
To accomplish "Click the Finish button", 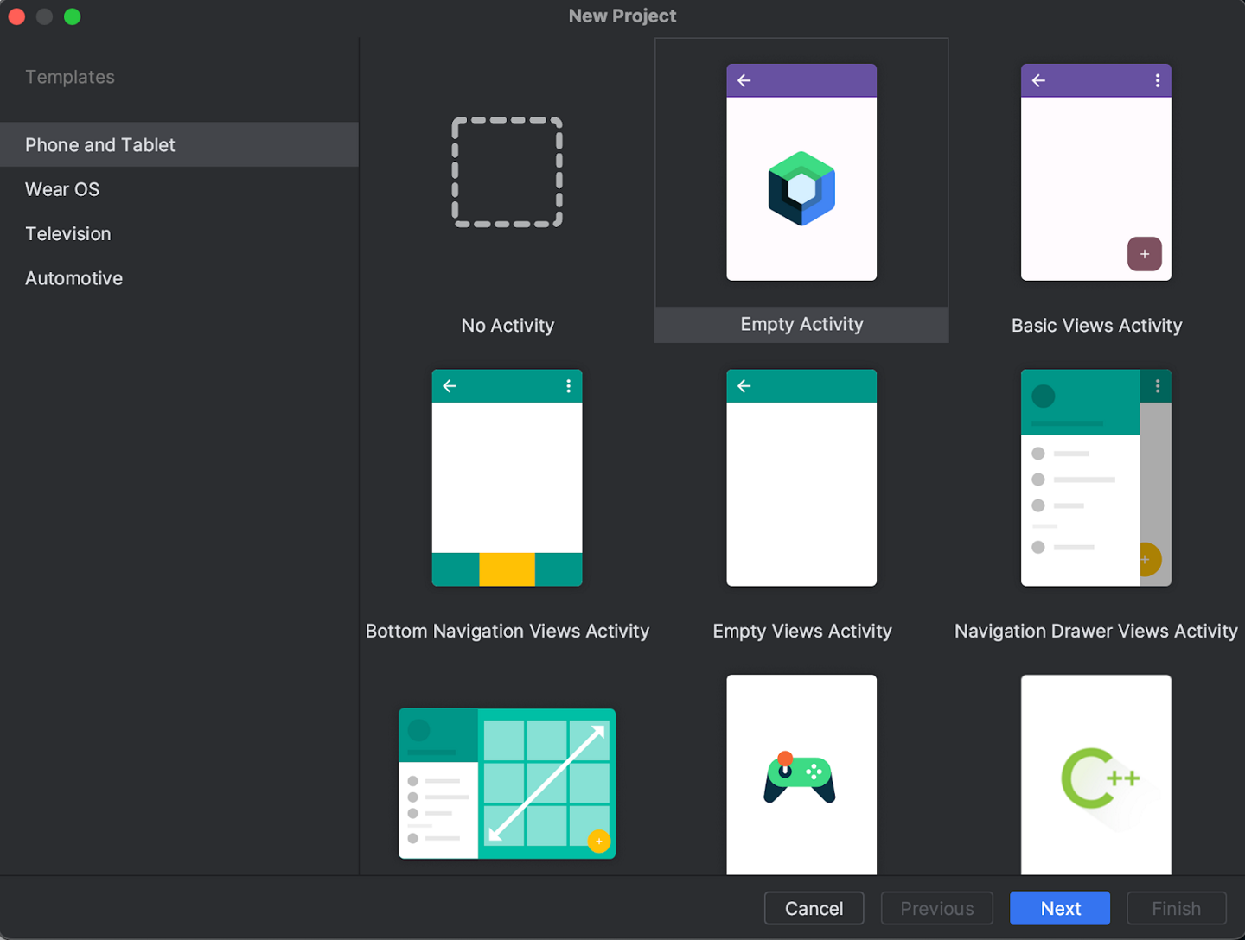I will click(x=1176, y=908).
